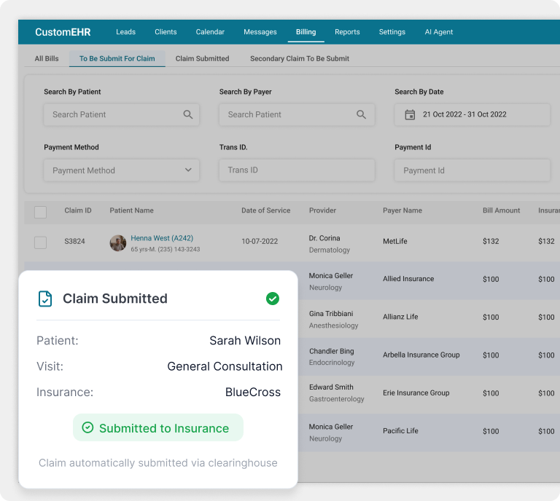The image size is (560, 501).
Task: Open the All Bills tab
Action: pos(47,58)
